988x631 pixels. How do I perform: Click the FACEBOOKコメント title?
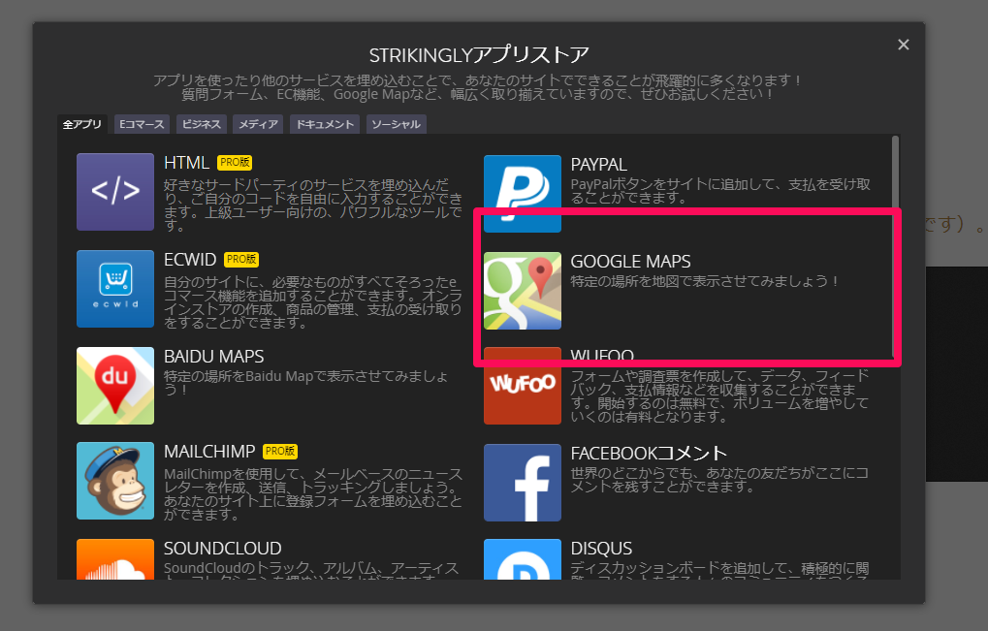pyautogui.click(x=649, y=454)
